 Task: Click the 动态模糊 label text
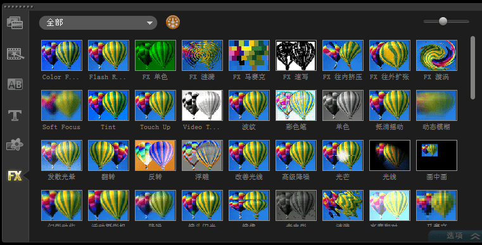tap(436, 127)
